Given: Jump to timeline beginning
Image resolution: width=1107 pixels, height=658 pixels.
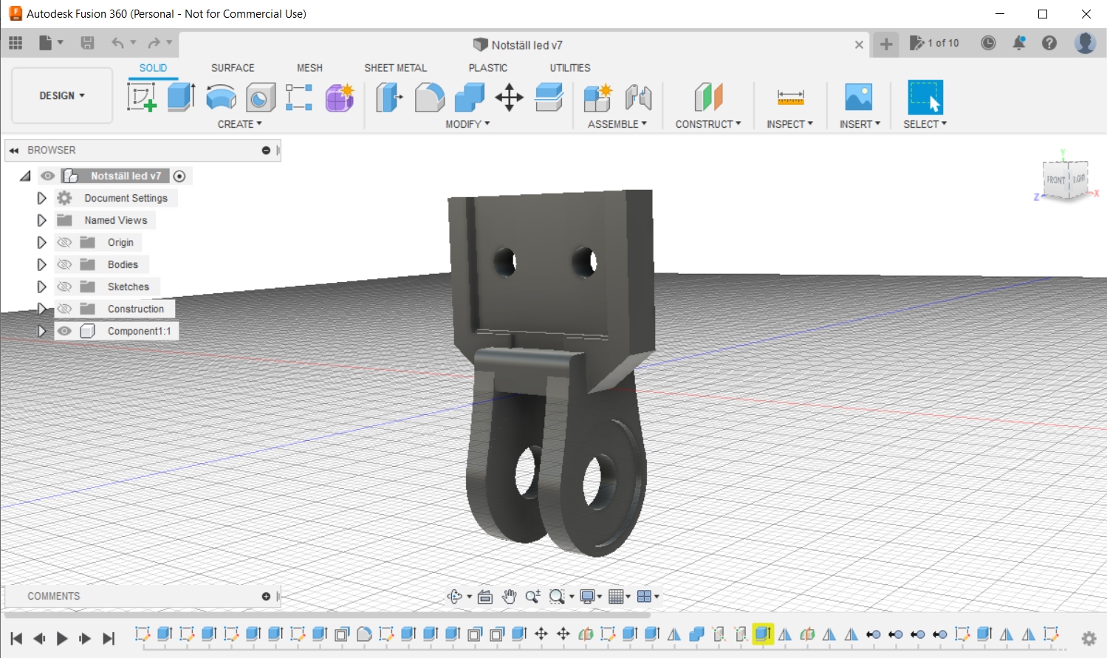Looking at the screenshot, I should tap(16, 638).
